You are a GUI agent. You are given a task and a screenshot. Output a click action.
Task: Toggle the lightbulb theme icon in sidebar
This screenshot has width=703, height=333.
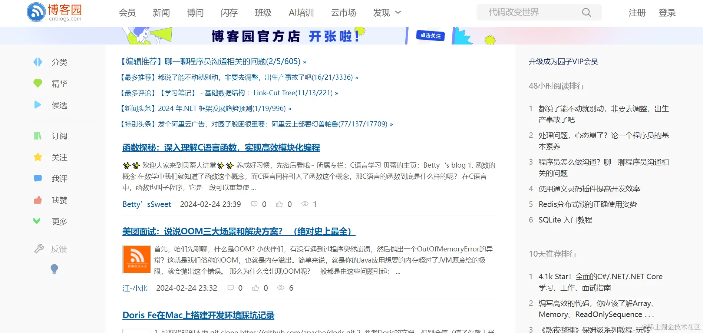(54, 269)
